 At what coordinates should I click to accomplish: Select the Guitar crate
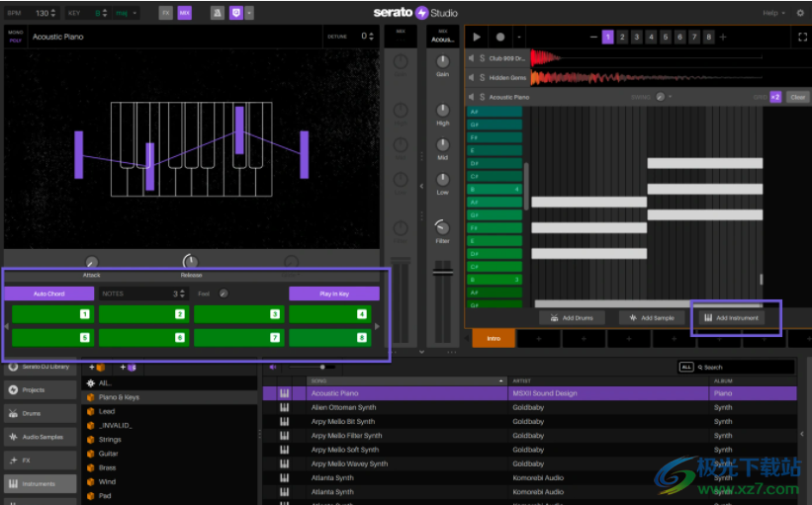coord(170,454)
